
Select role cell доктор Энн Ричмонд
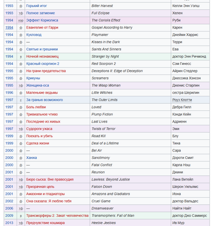click(189, 56)
